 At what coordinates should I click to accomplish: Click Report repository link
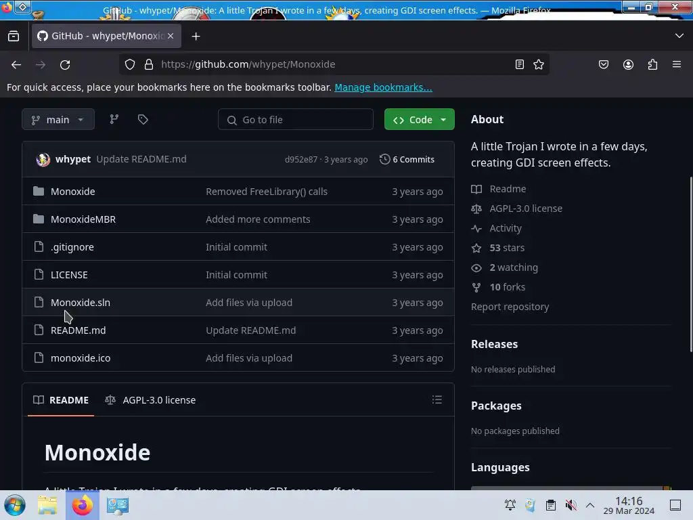pyautogui.click(x=510, y=307)
